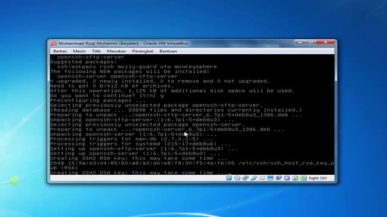Click the 'Preconfiguring packages ...' line
387x217 pixels.
point(98,101)
